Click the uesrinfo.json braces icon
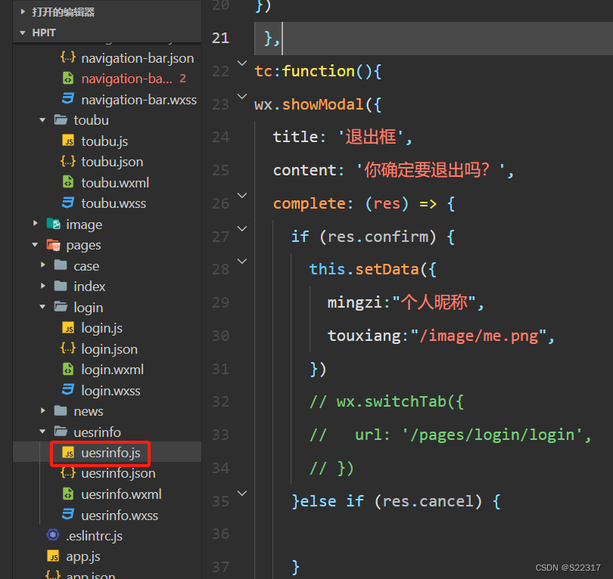This screenshot has height=579, width=613. pyautogui.click(x=68, y=473)
